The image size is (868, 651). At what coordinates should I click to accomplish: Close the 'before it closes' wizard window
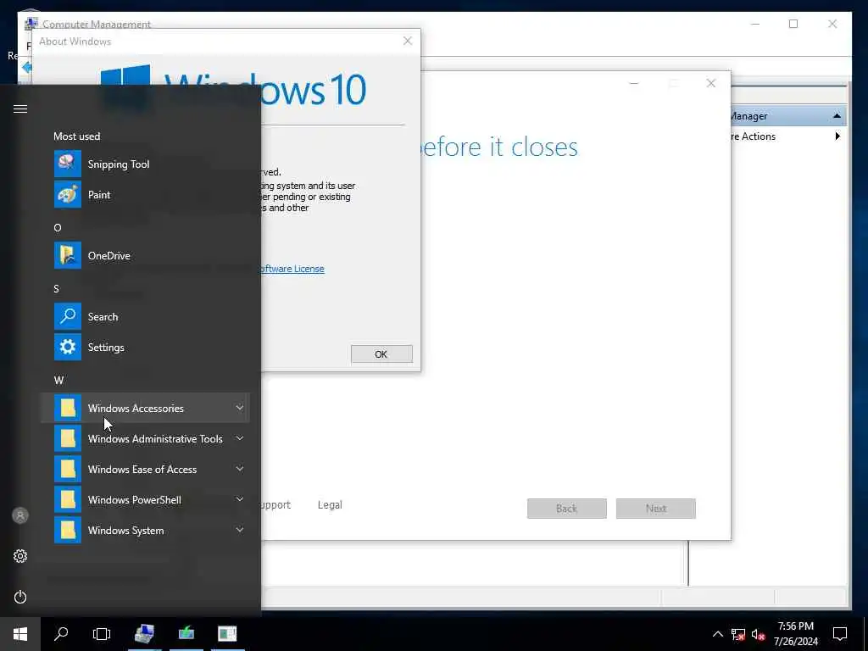(x=711, y=83)
